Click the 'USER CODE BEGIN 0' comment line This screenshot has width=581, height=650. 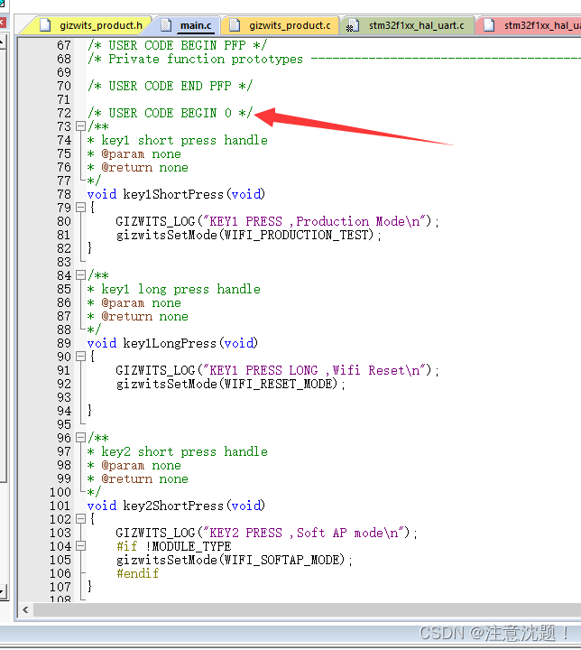(x=170, y=113)
